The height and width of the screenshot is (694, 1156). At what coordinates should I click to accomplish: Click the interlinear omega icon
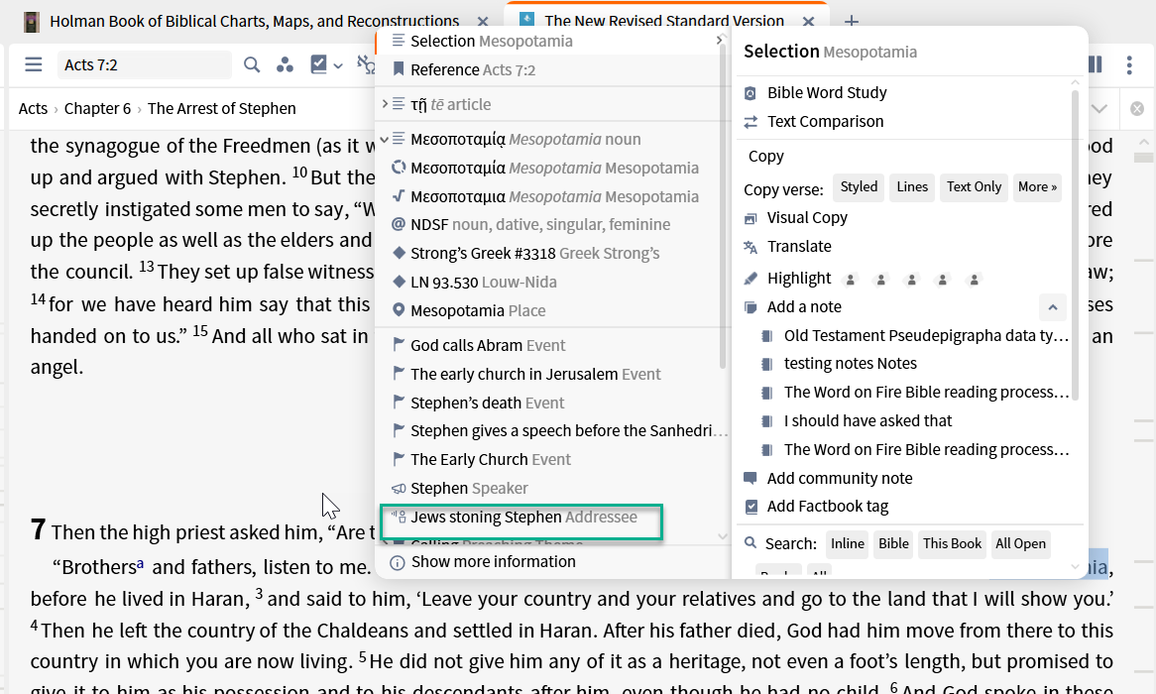pyautogui.click(x=366, y=64)
